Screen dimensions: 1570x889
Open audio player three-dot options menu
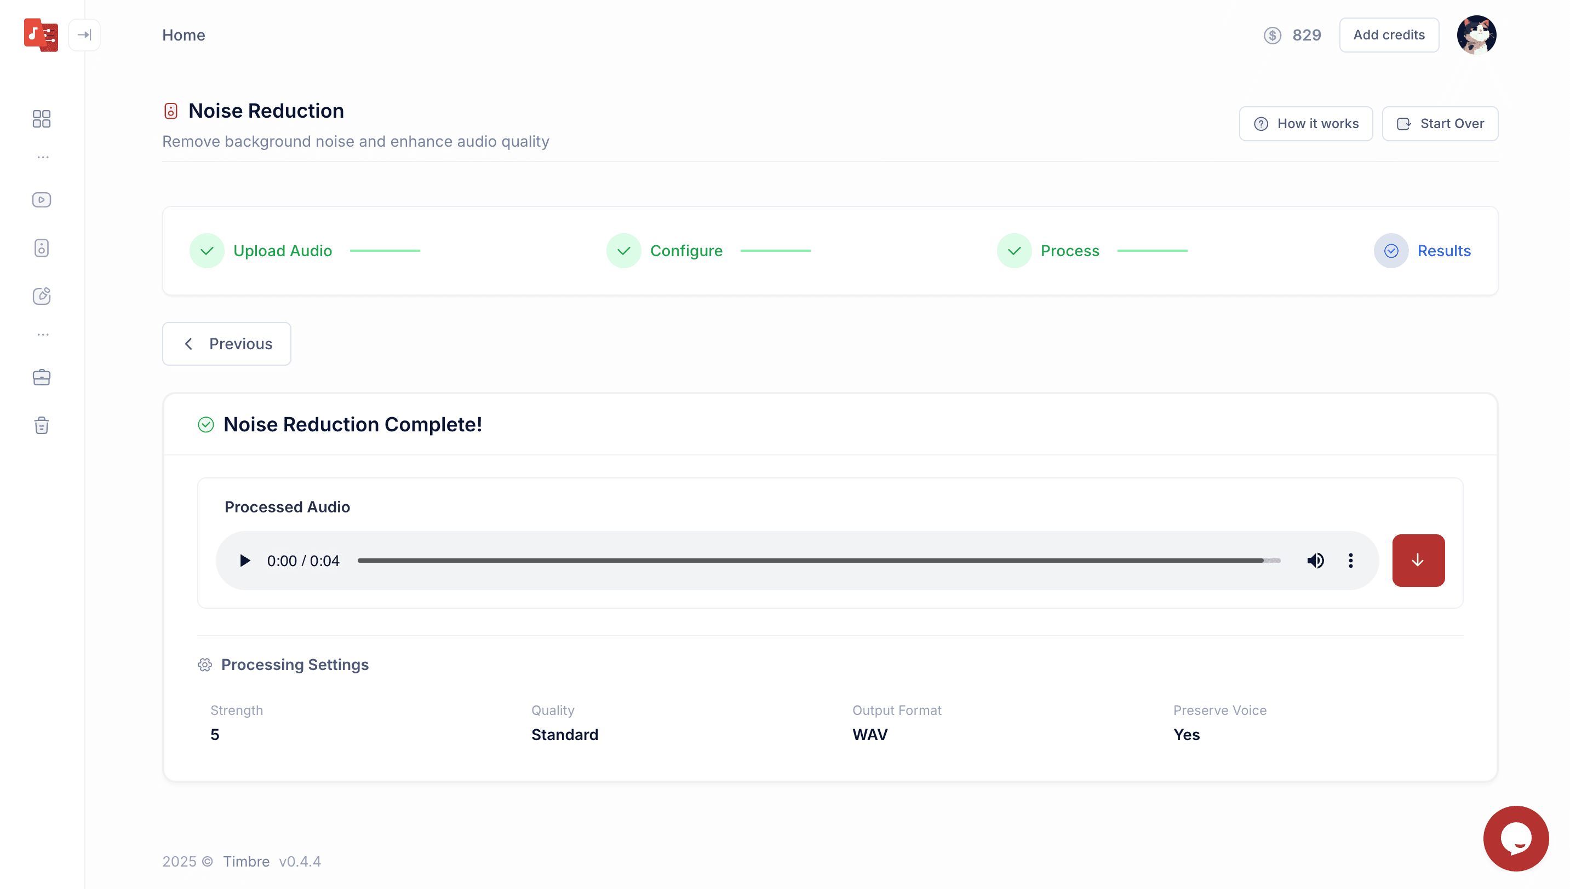click(x=1351, y=561)
